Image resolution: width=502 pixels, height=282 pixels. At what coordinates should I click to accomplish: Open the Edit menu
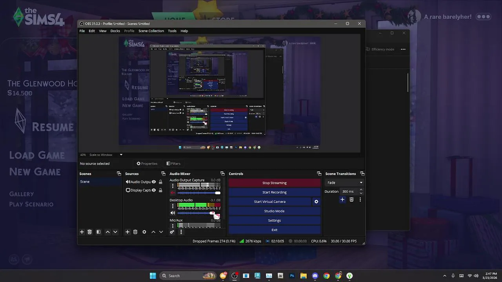(92, 31)
